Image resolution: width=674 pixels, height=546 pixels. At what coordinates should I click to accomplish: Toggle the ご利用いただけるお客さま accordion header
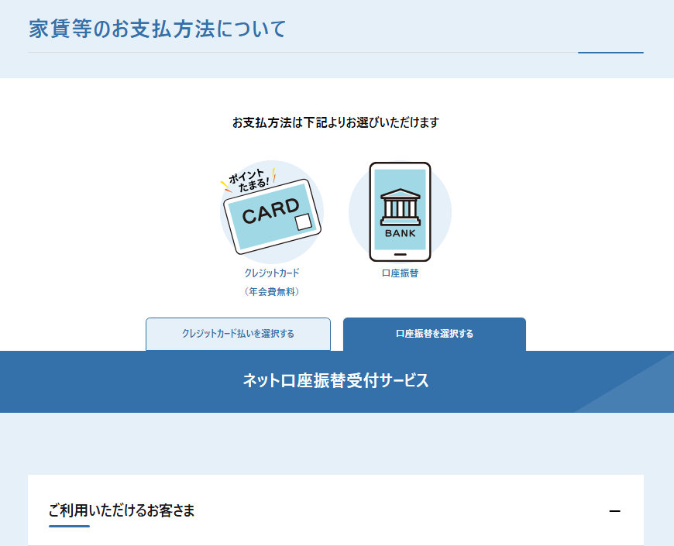(x=122, y=510)
